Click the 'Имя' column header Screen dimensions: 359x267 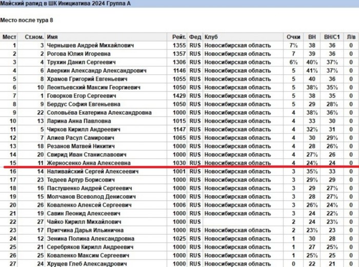(x=52, y=37)
